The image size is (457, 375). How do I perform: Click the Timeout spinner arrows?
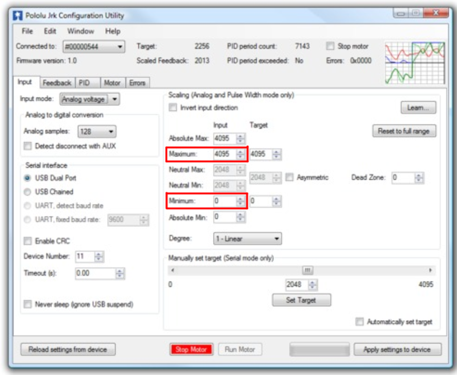tap(120, 273)
